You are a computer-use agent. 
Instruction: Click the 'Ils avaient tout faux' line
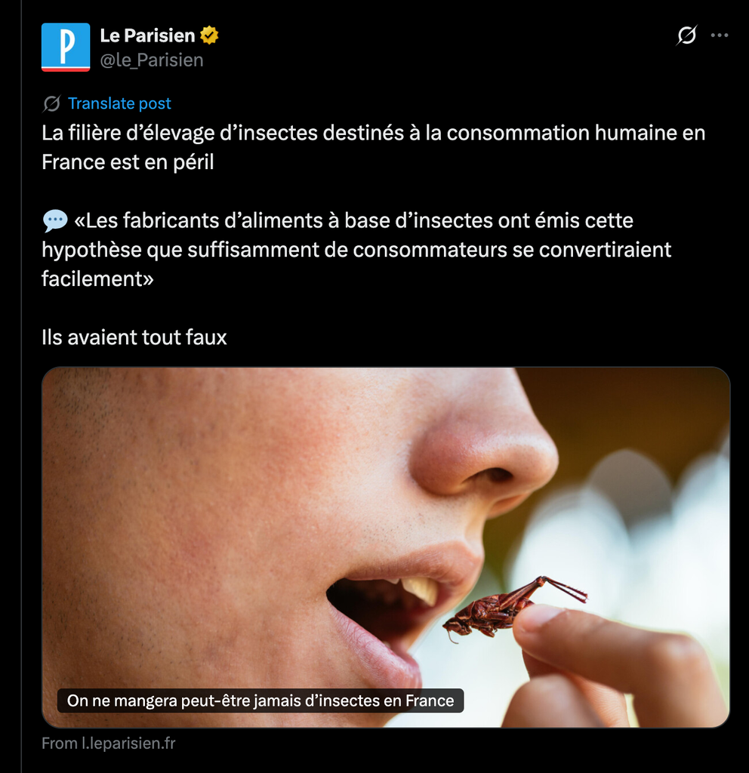134,337
